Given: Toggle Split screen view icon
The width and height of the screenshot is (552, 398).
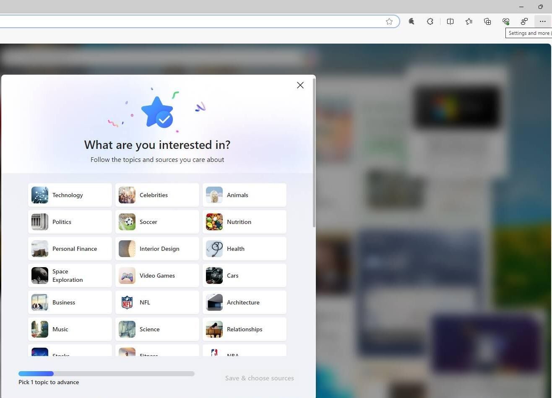Looking at the screenshot, I should 450,21.
